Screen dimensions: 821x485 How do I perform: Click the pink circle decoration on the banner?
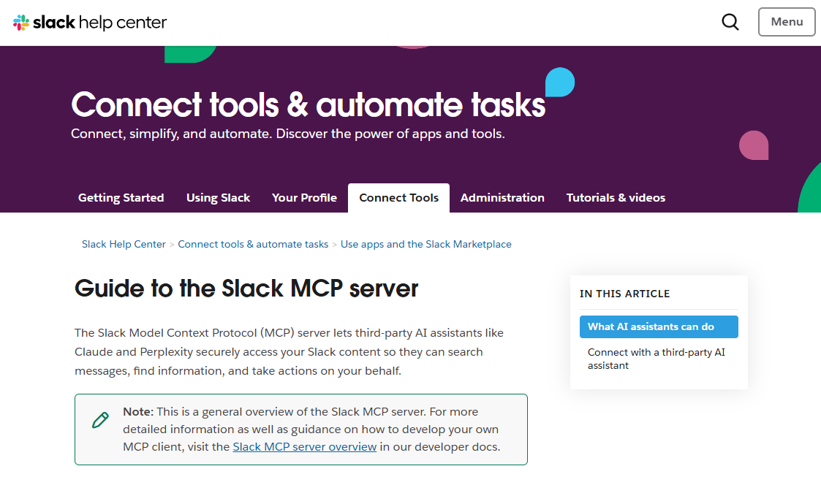tap(754, 145)
